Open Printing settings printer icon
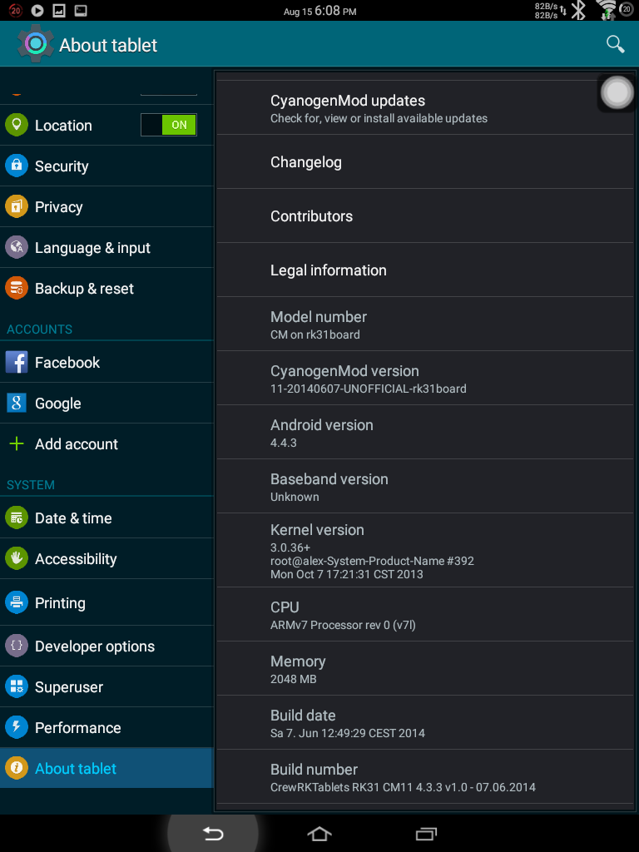The image size is (639, 852). click(x=17, y=602)
